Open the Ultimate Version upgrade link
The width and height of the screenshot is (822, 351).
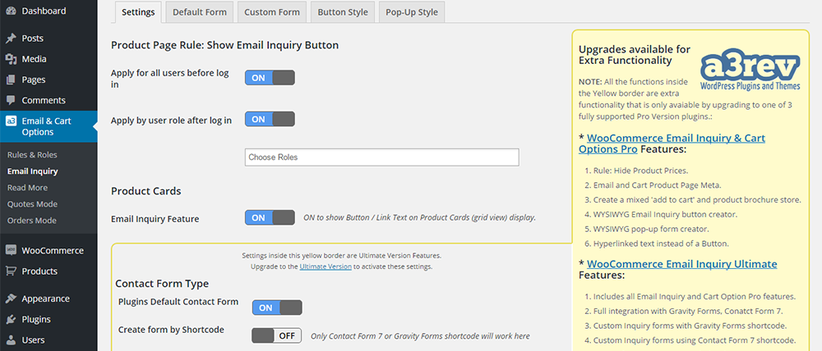coord(326,267)
